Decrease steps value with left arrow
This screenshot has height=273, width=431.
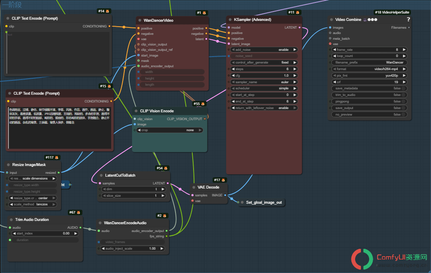[x=233, y=69]
